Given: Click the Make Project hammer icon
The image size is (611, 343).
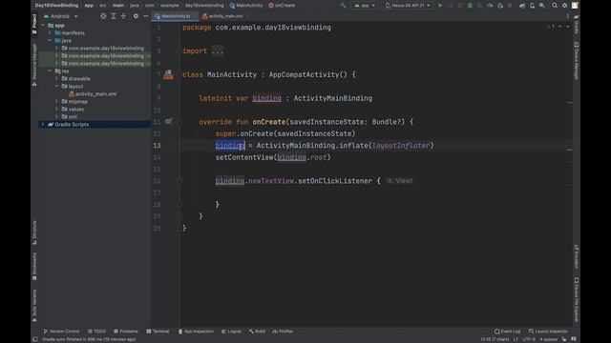Looking at the screenshot, I should tap(343, 6).
